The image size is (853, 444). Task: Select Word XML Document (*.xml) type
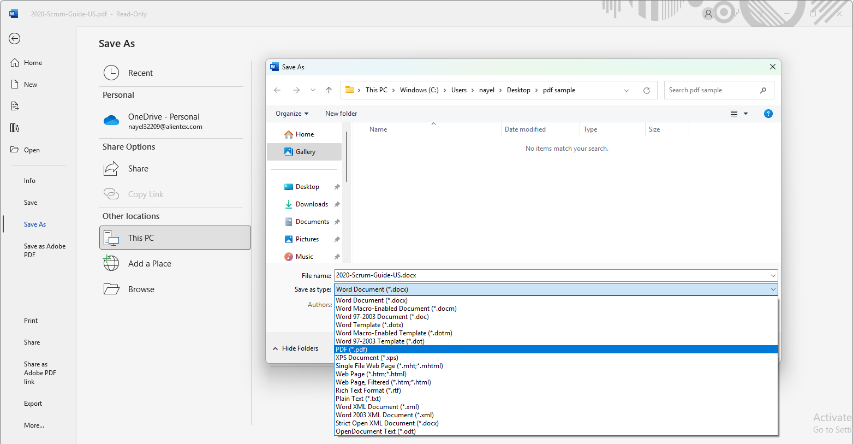[x=556, y=407]
